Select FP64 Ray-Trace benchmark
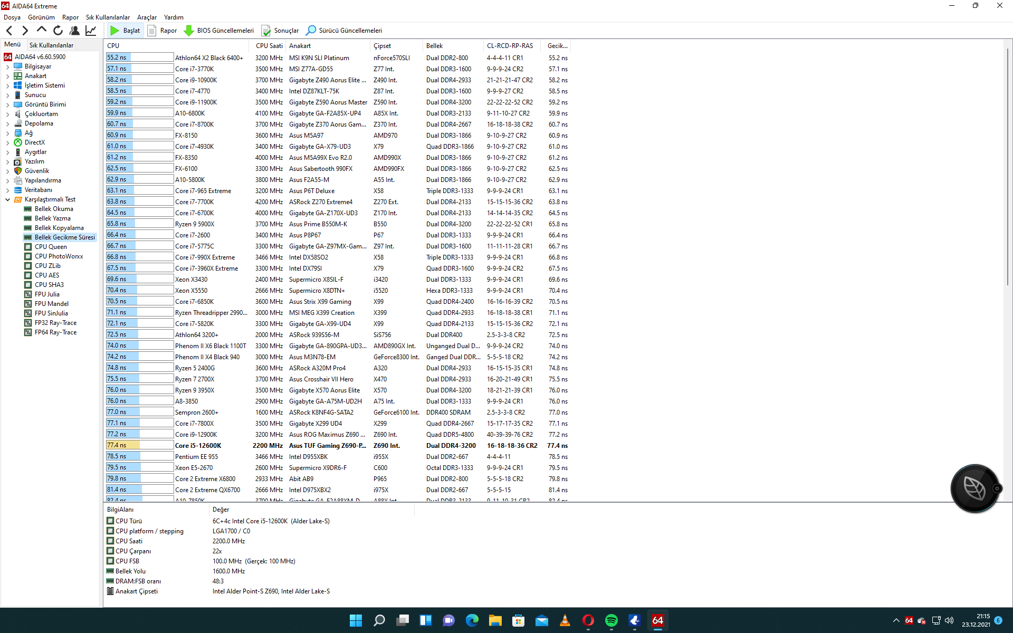The image size is (1013, 633). (x=55, y=332)
